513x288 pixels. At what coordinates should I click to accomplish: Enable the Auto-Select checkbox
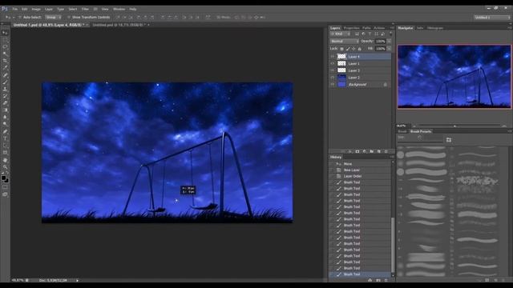coord(19,18)
